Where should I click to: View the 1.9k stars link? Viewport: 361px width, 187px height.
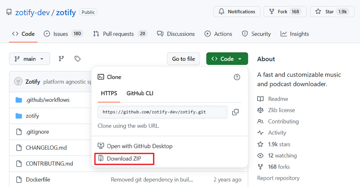tap(279, 144)
